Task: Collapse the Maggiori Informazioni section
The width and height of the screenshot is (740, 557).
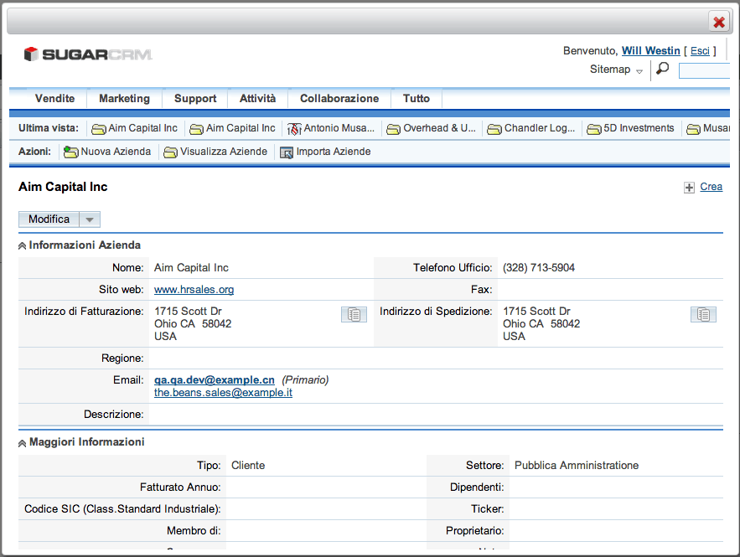Action: pyautogui.click(x=22, y=443)
